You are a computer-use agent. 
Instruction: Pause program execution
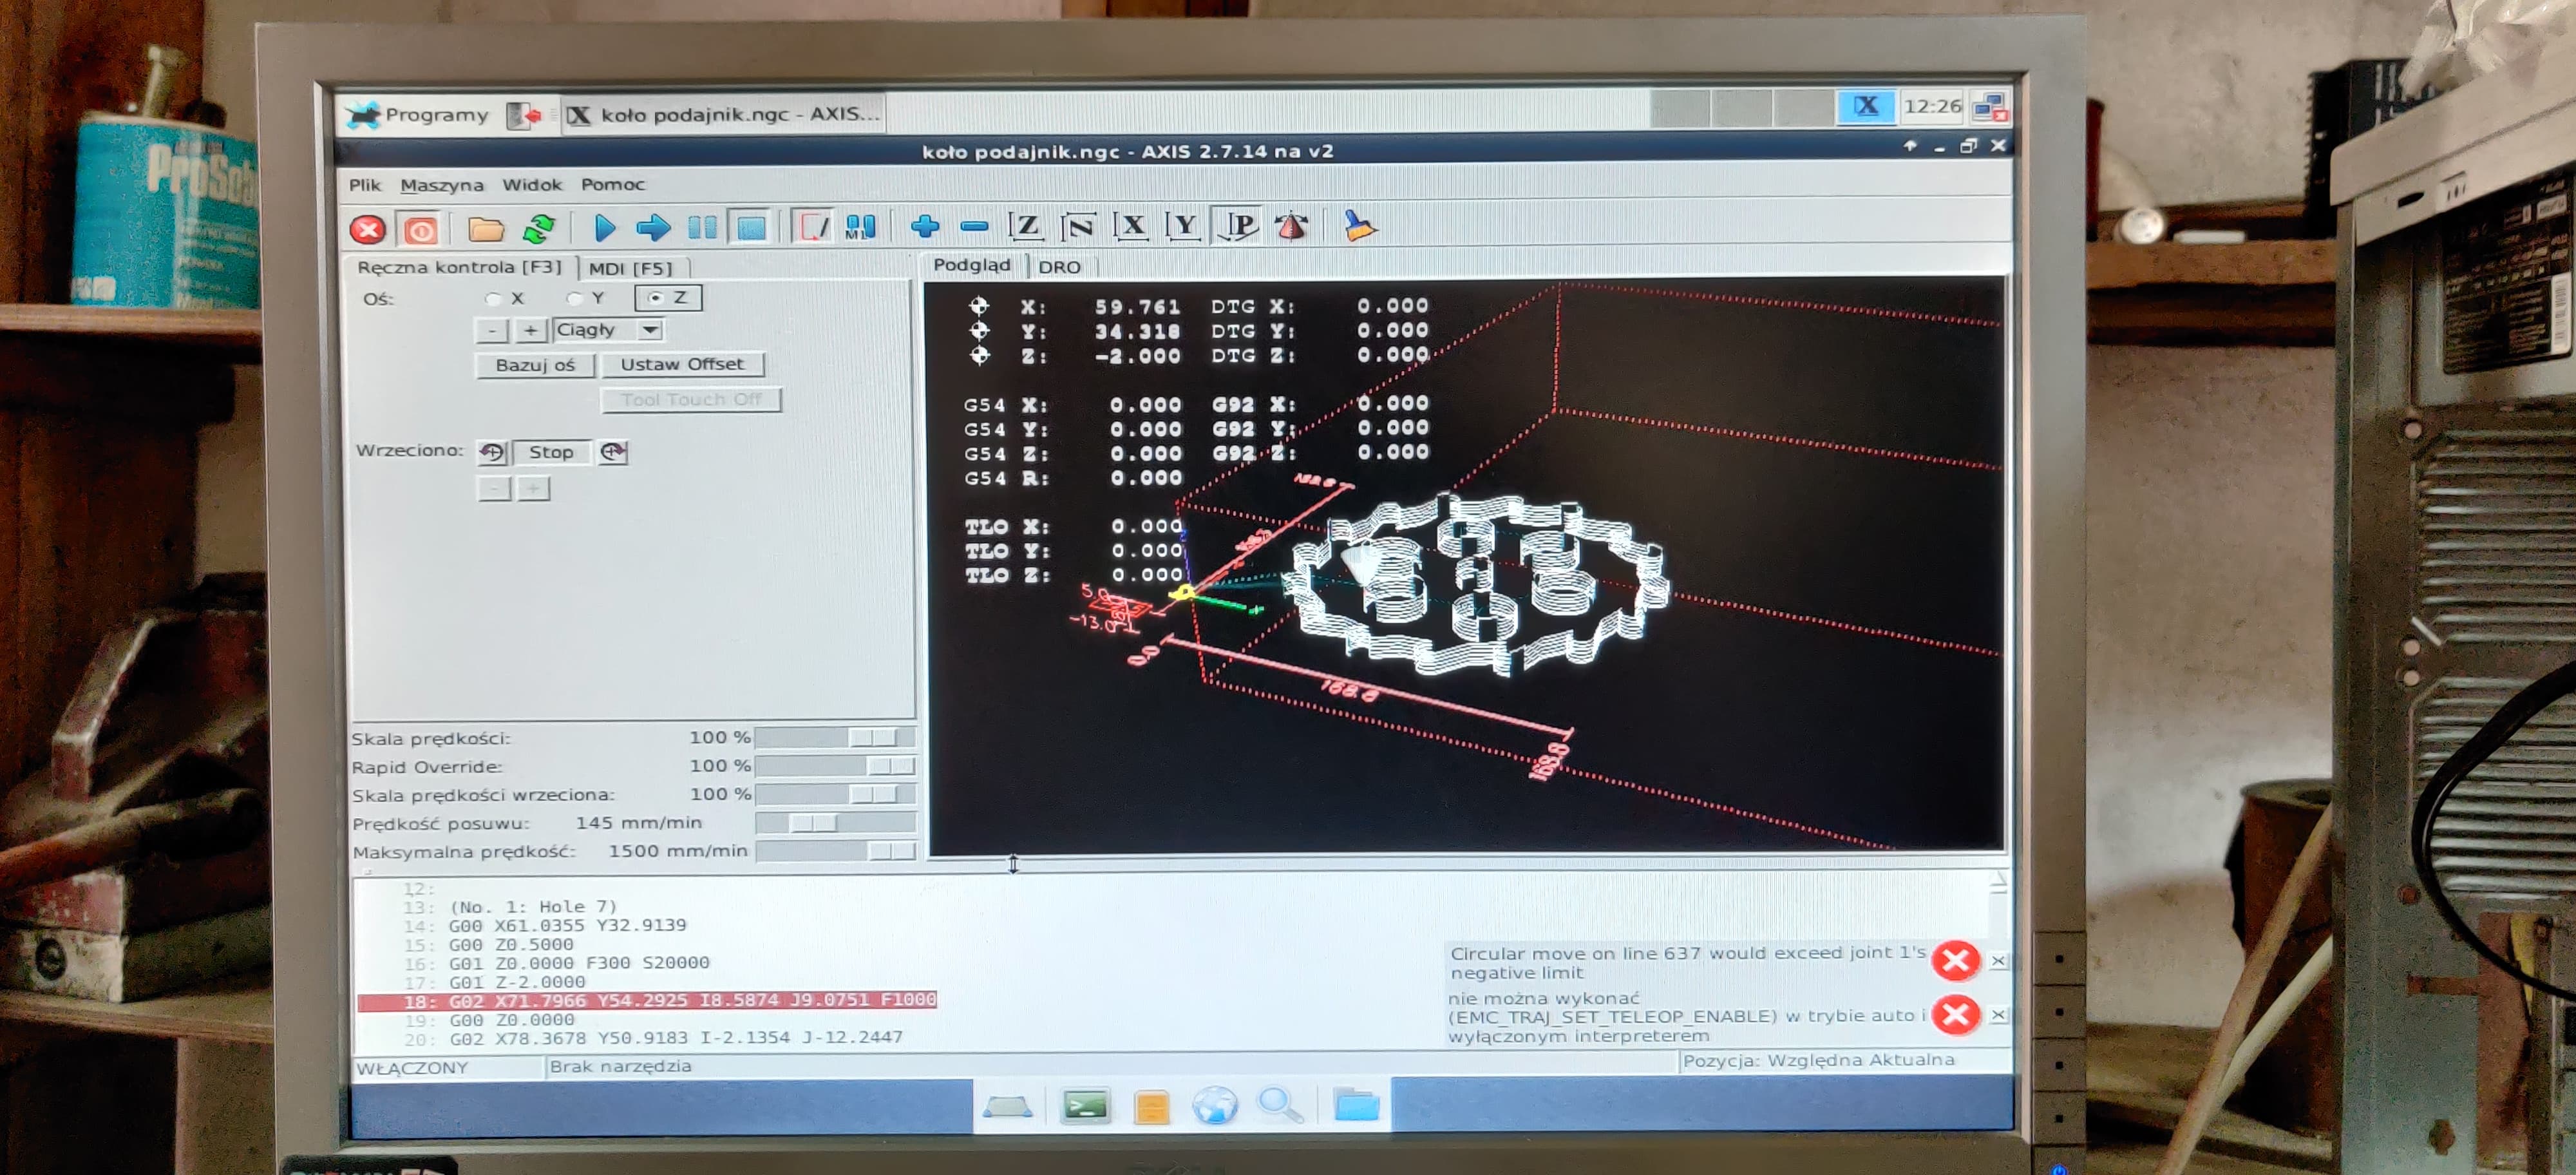pyautogui.click(x=703, y=228)
